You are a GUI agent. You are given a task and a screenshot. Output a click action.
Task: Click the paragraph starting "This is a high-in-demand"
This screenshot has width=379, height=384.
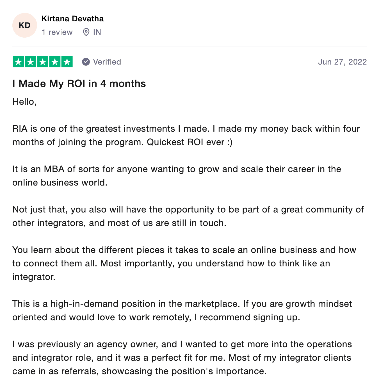[x=182, y=310]
